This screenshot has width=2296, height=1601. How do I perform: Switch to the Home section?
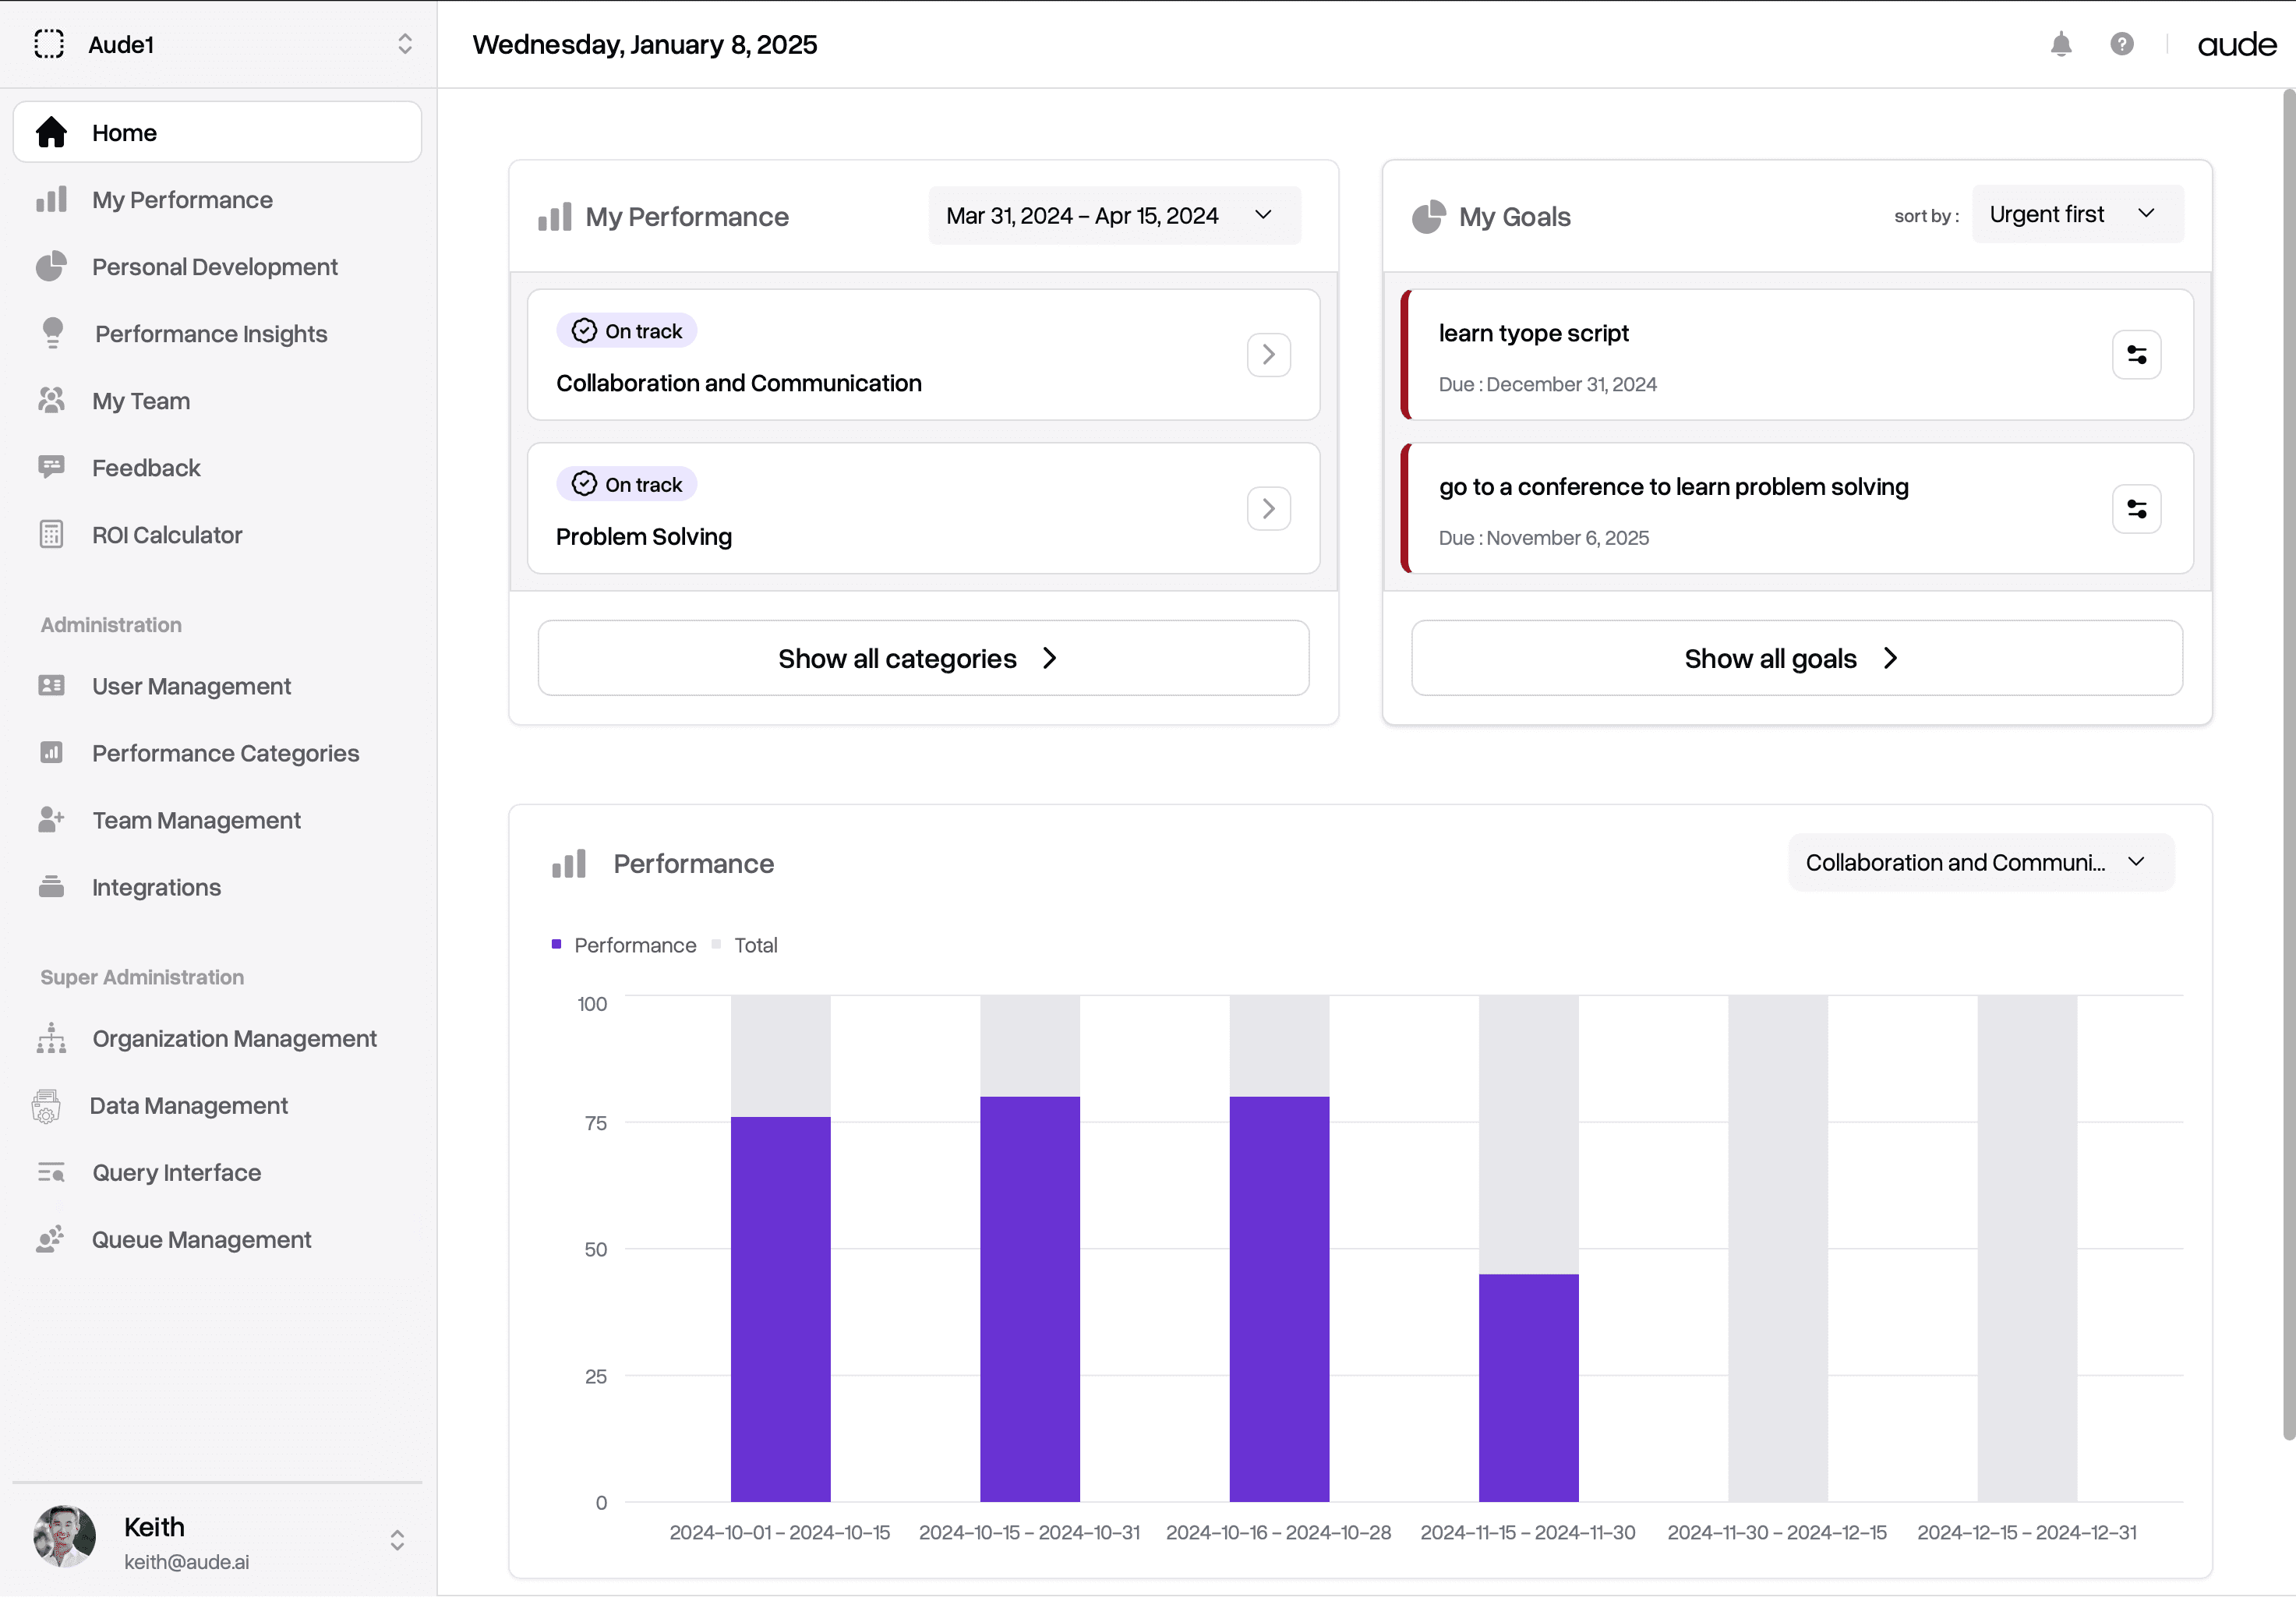[x=124, y=131]
